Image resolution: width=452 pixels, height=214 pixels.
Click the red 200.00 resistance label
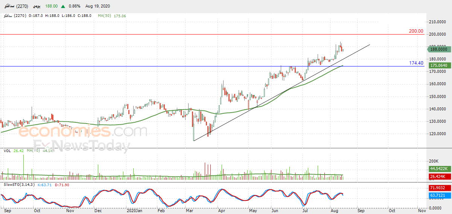[x=416, y=32]
